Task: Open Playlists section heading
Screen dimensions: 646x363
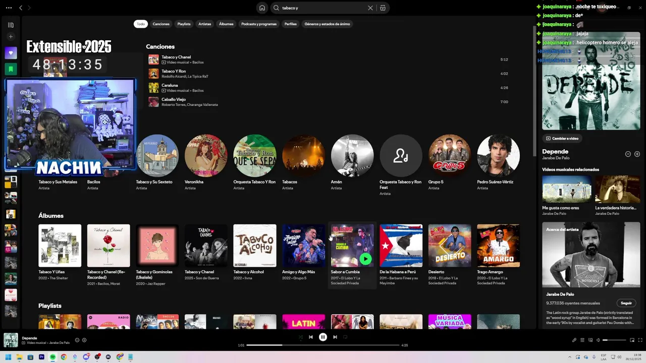Action: (x=50, y=306)
